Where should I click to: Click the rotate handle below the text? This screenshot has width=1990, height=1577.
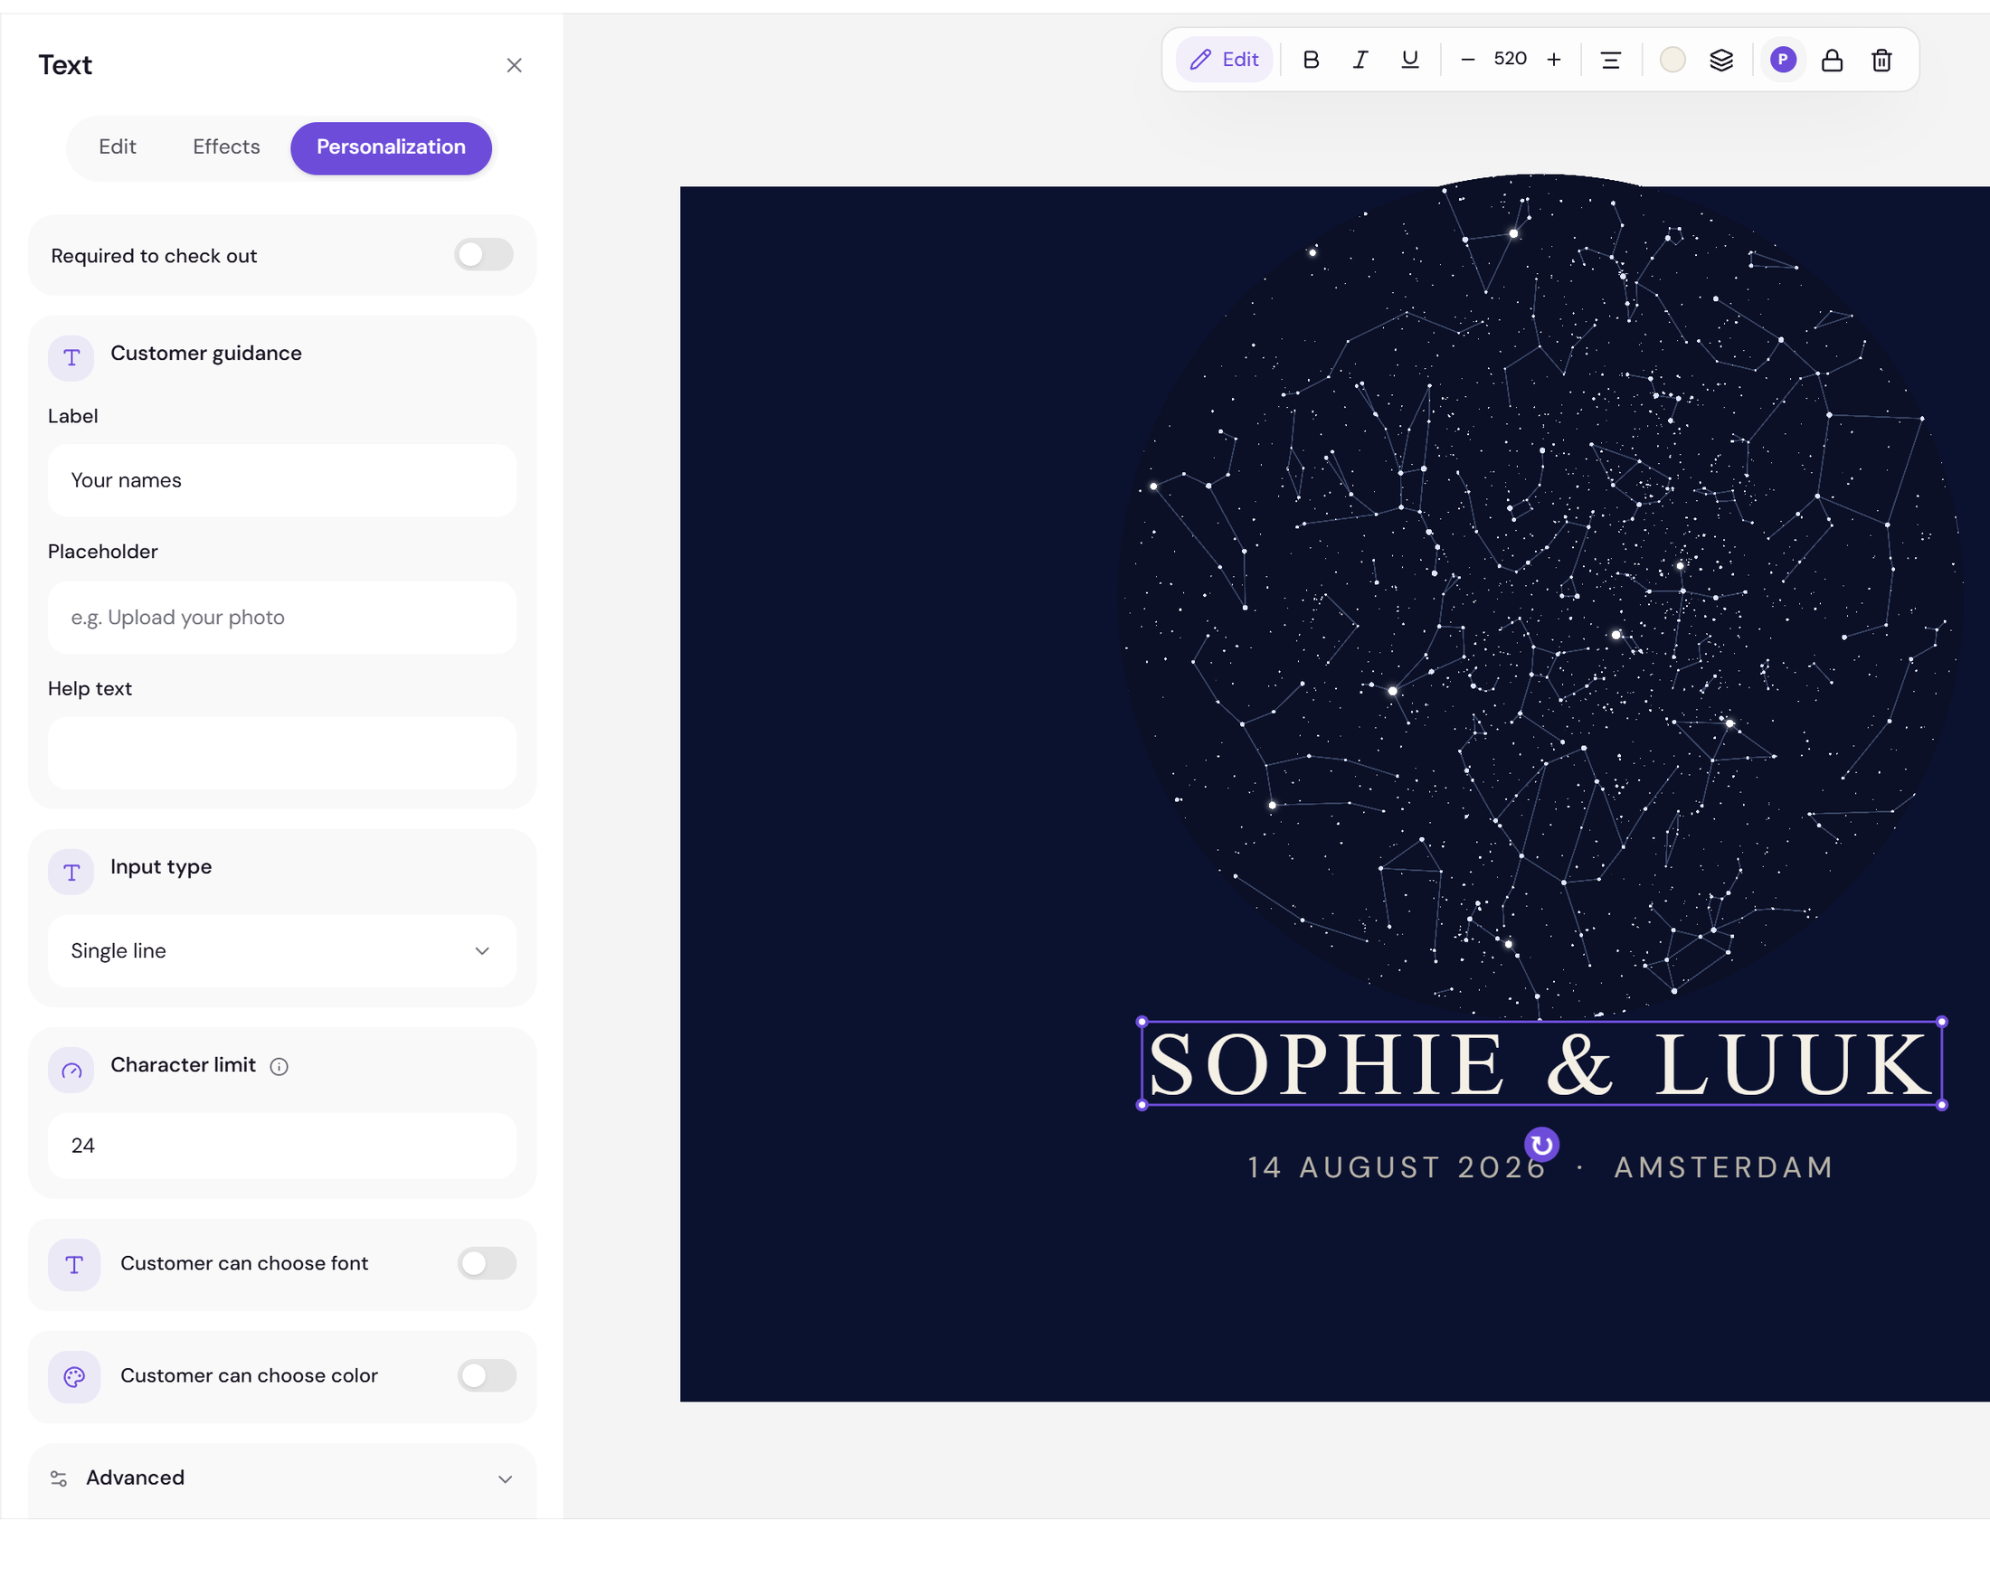point(1541,1145)
